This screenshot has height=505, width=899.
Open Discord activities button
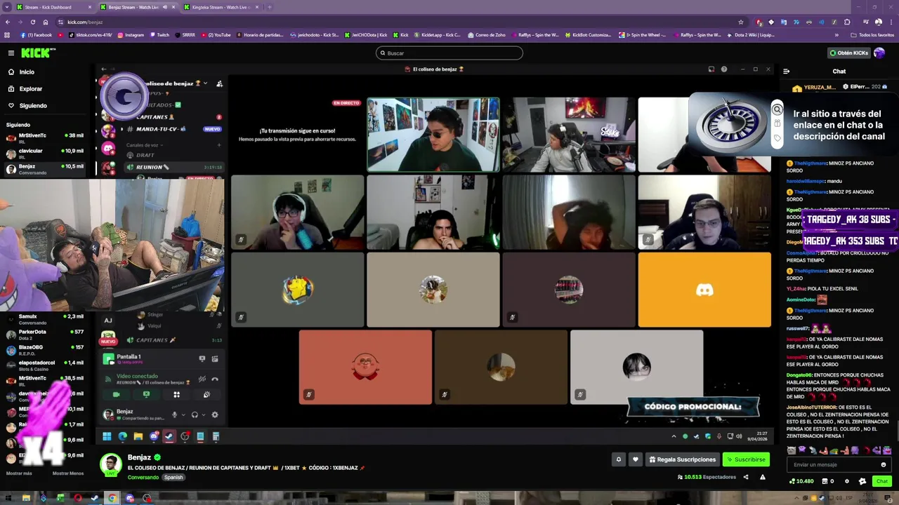click(x=176, y=394)
